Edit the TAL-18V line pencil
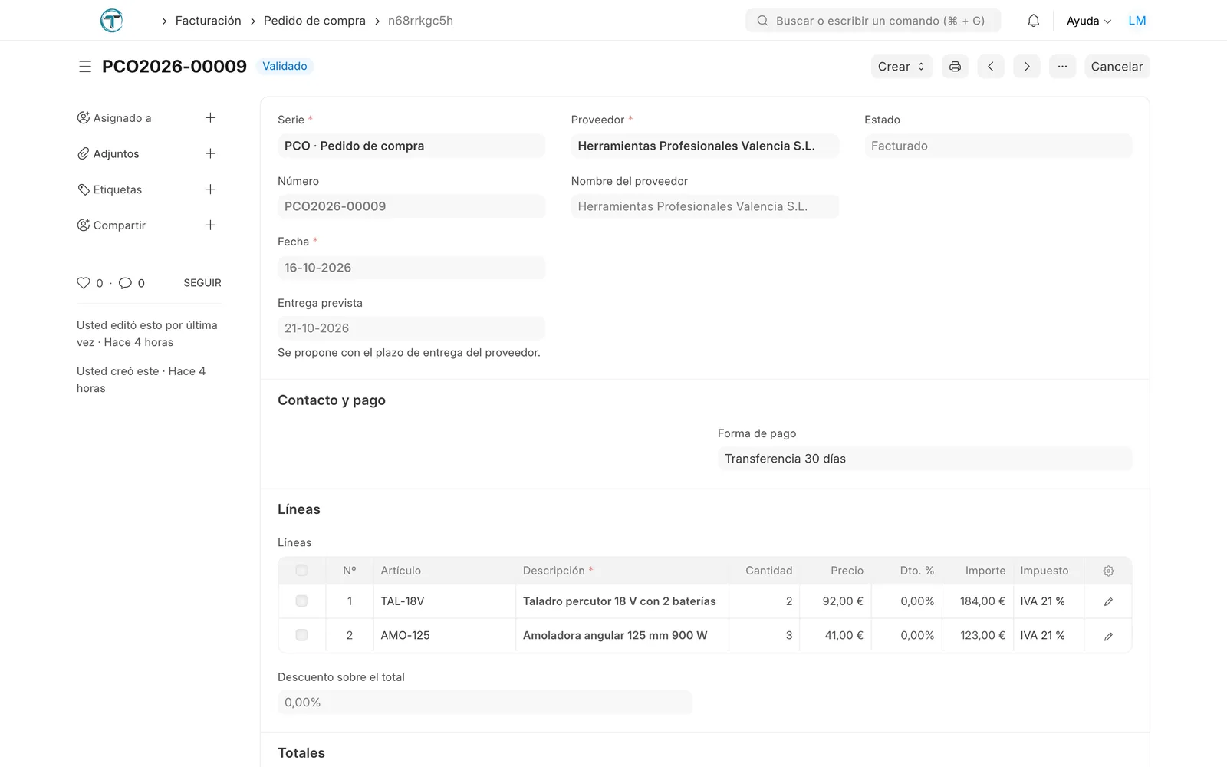The height and width of the screenshot is (767, 1227). point(1108,602)
